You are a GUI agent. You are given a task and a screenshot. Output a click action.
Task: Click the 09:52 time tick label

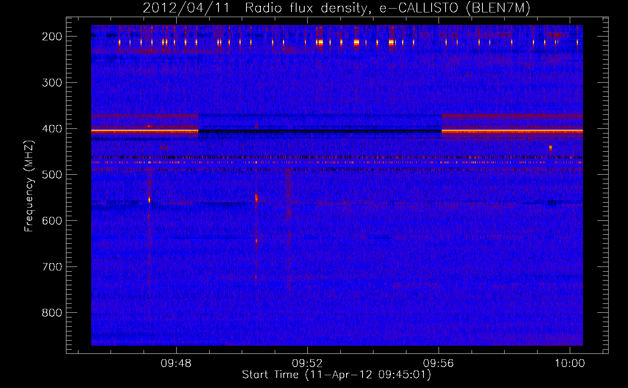click(307, 364)
